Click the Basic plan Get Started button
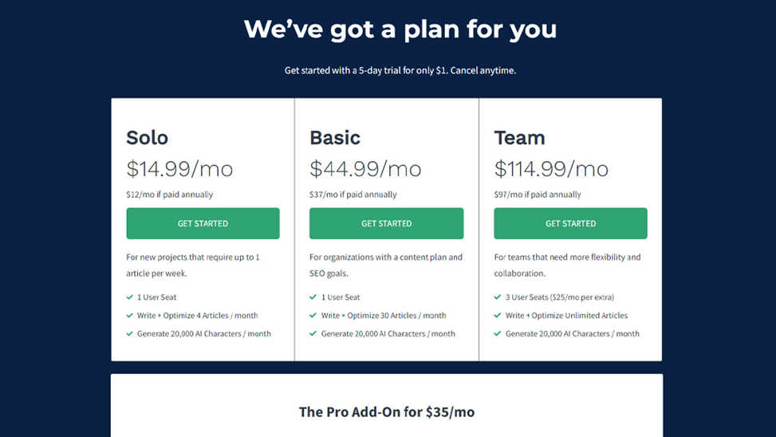The width and height of the screenshot is (776, 437). click(x=387, y=223)
